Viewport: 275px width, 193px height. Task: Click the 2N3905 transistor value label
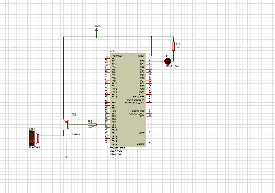pyautogui.click(x=76, y=134)
